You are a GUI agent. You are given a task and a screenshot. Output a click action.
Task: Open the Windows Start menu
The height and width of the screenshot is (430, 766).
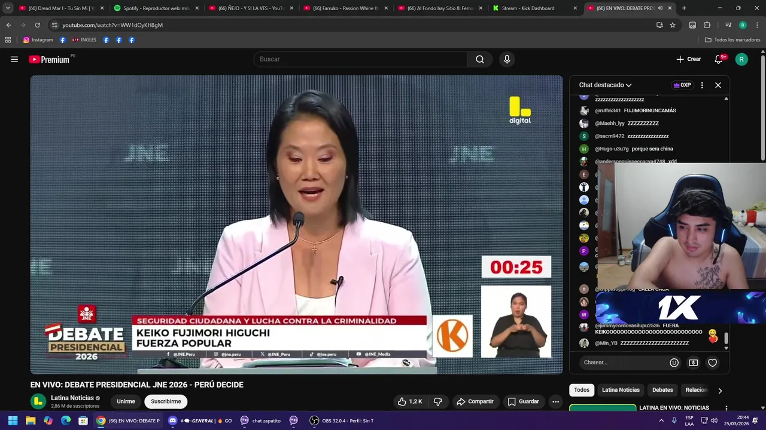13,420
